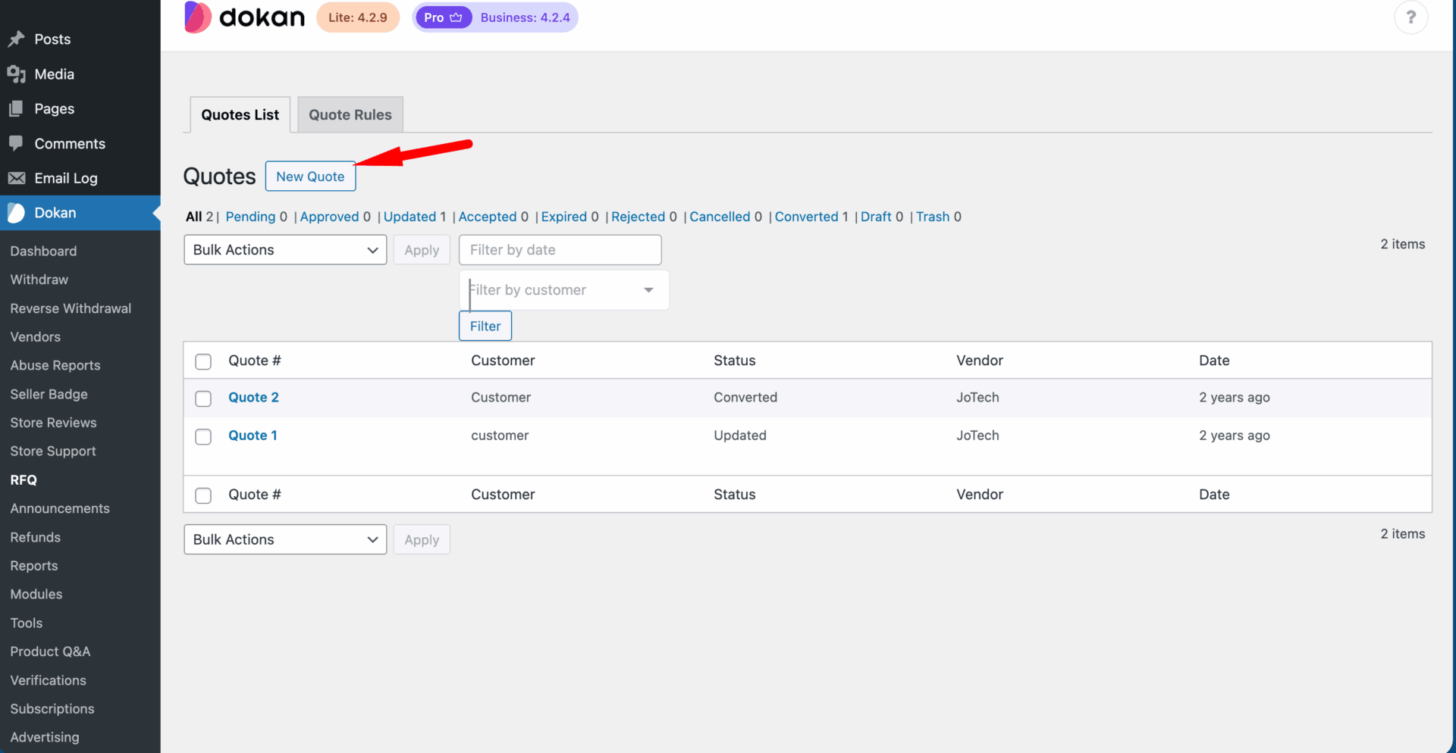
Task: Click the Posts pin icon in sidebar
Action: click(17, 39)
